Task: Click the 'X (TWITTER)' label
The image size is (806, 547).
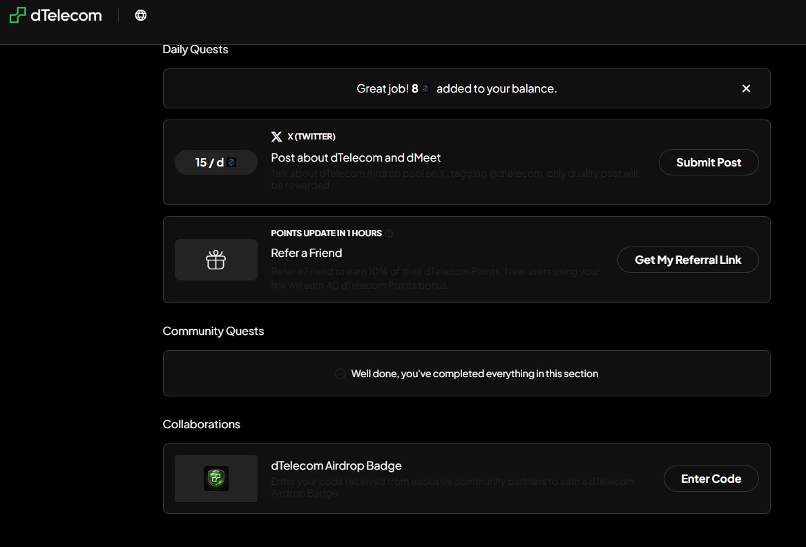Action: [x=311, y=136]
